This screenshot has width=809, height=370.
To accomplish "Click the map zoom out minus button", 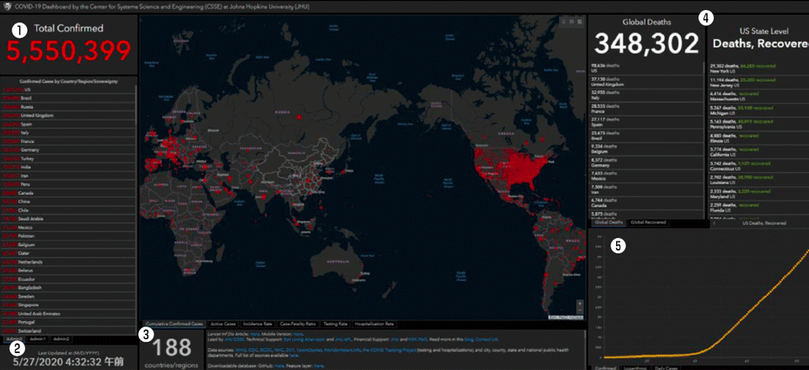I will tap(581, 309).
